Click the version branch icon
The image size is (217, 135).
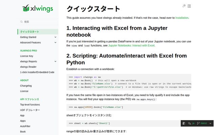(198, 123)
